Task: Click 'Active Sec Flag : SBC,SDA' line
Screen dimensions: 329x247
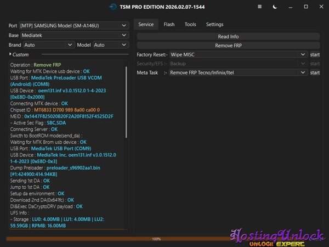Action: pyautogui.click(x=38, y=123)
